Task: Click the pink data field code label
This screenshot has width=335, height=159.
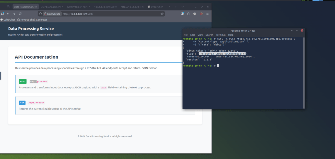Action: [x=104, y=87]
